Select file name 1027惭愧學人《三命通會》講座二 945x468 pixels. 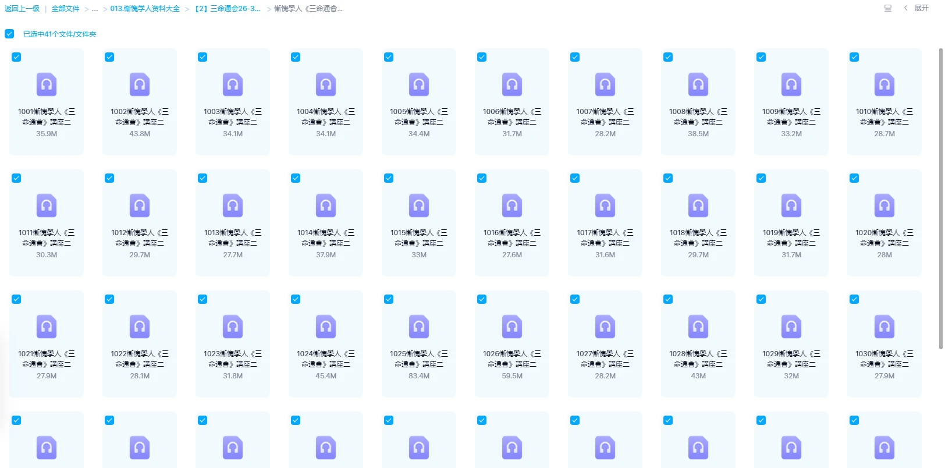coord(605,359)
